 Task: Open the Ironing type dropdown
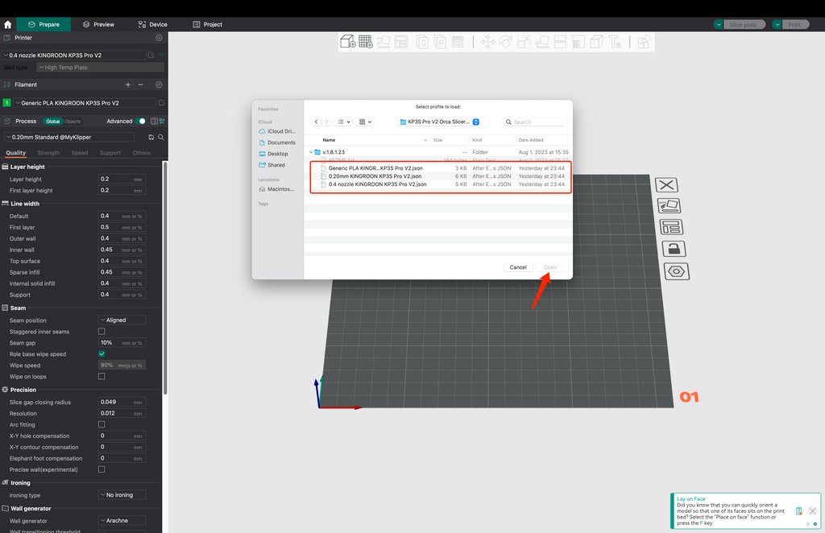(x=122, y=495)
